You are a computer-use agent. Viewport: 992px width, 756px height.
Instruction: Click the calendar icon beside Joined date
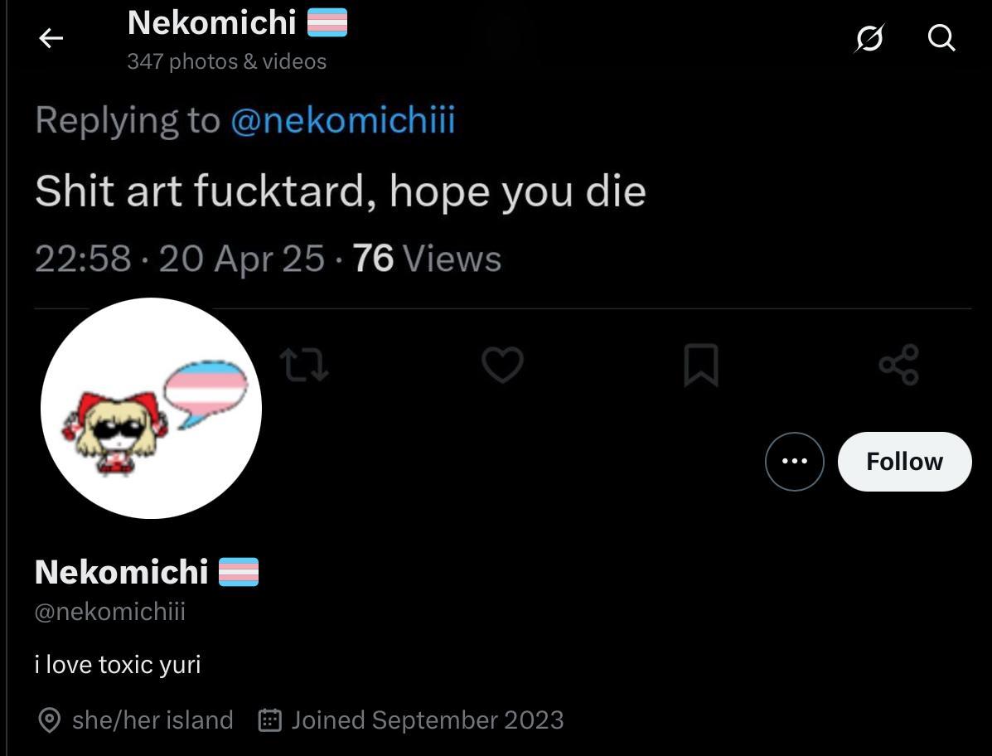click(x=270, y=720)
